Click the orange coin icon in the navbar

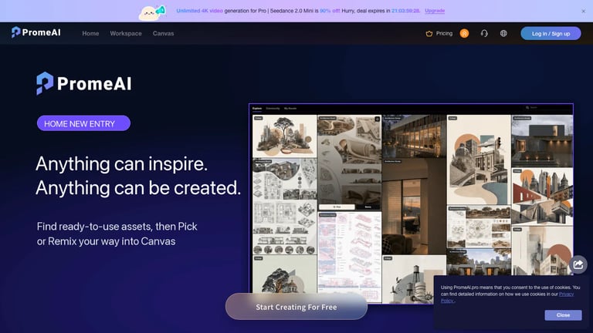click(x=464, y=33)
